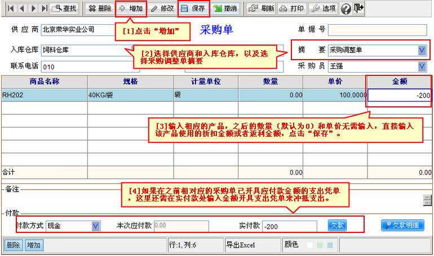434x256 pixels.
Task: Click the 打印 (Print) toolbar button
Action: click(x=293, y=8)
